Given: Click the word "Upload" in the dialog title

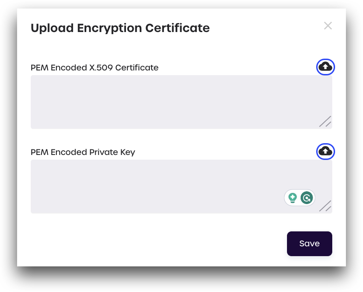Looking at the screenshot, I should tap(52, 28).
